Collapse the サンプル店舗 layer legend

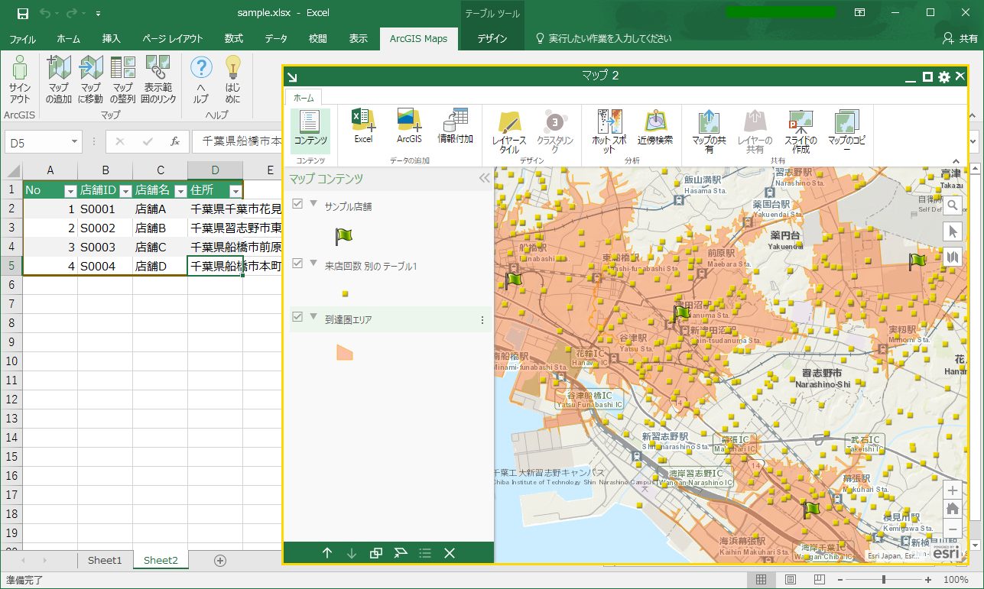(313, 203)
